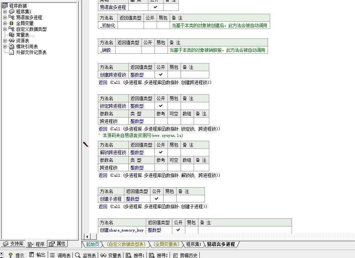355x258 pixels.
Task: Expand the 易语言多进程 tree node
Action: point(5,17)
